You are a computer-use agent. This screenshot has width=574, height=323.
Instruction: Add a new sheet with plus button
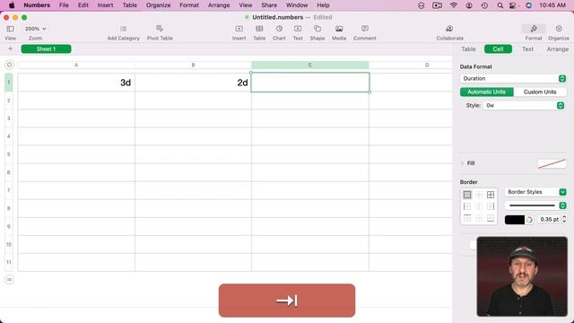[x=10, y=48]
